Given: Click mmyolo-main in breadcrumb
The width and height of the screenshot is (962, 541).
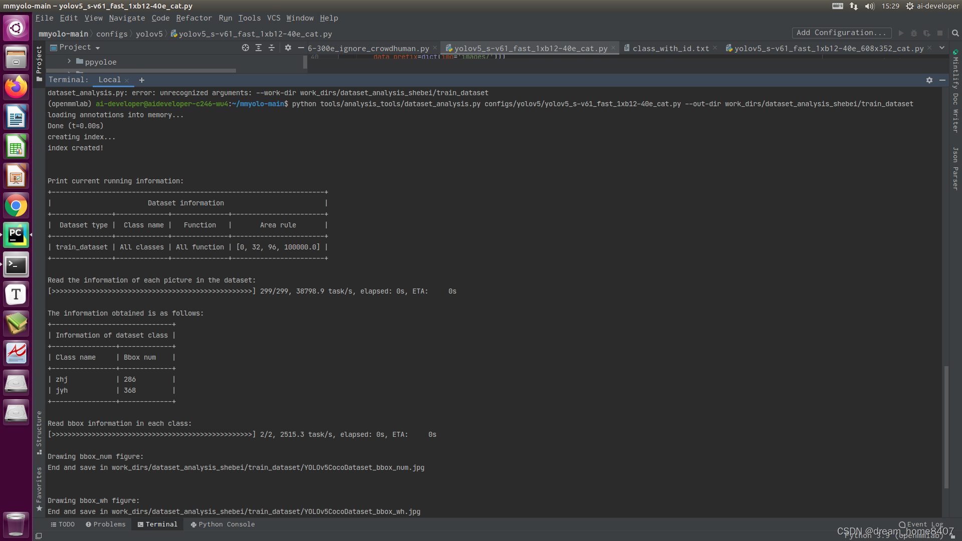Looking at the screenshot, I should (x=63, y=34).
